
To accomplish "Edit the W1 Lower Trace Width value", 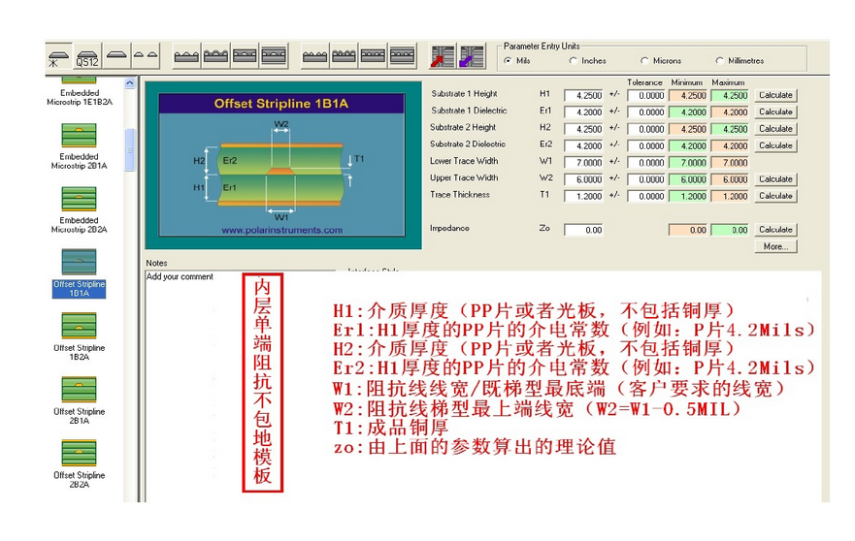I will [583, 162].
